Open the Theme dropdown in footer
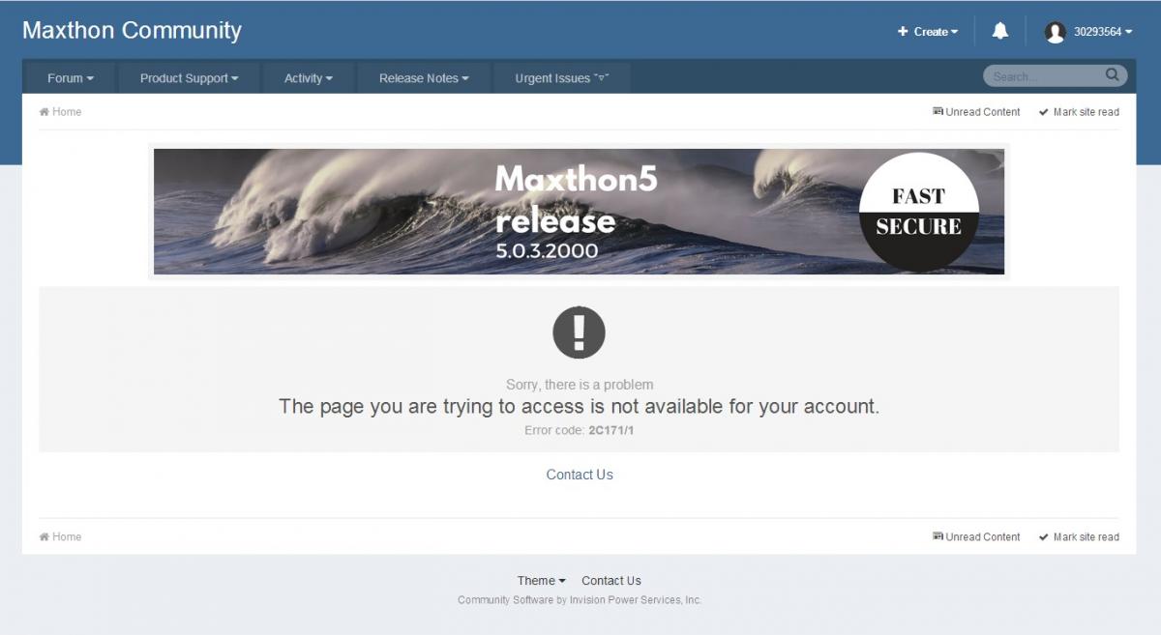1161x635 pixels. (x=542, y=581)
